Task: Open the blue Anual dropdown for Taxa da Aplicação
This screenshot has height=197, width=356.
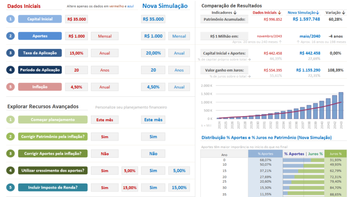Action: (x=179, y=53)
